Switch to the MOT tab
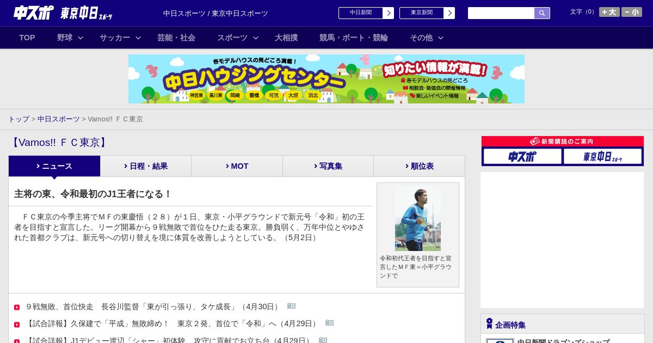The image size is (653, 343). [x=237, y=166]
